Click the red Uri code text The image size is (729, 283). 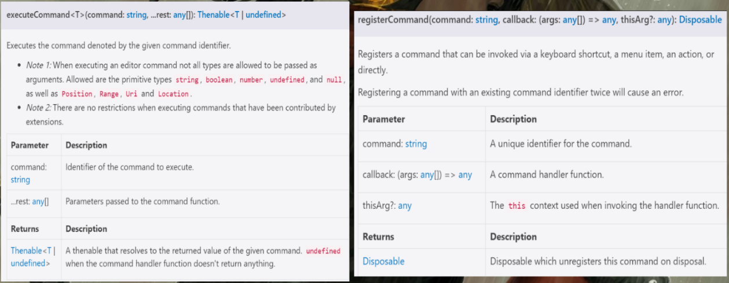pyautogui.click(x=131, y=94)
